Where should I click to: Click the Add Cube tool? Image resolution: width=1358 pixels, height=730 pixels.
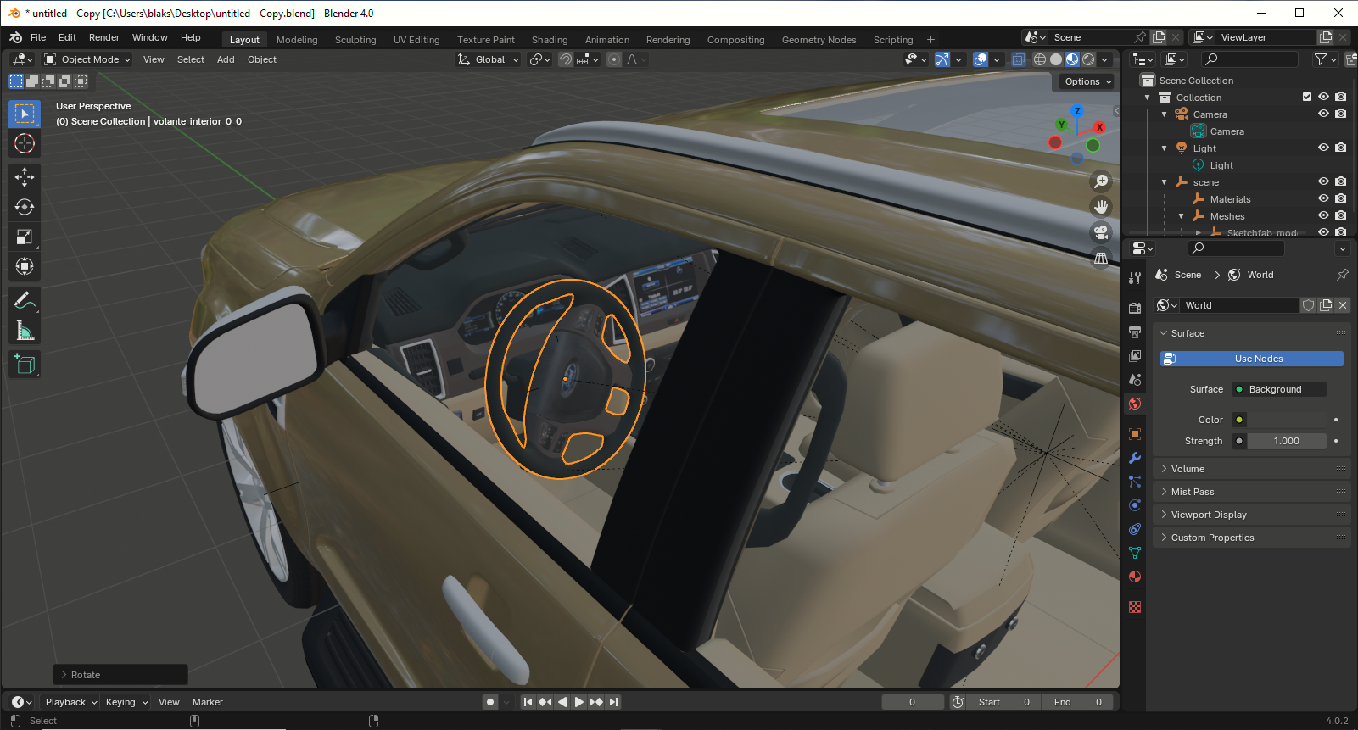[25, 365]
